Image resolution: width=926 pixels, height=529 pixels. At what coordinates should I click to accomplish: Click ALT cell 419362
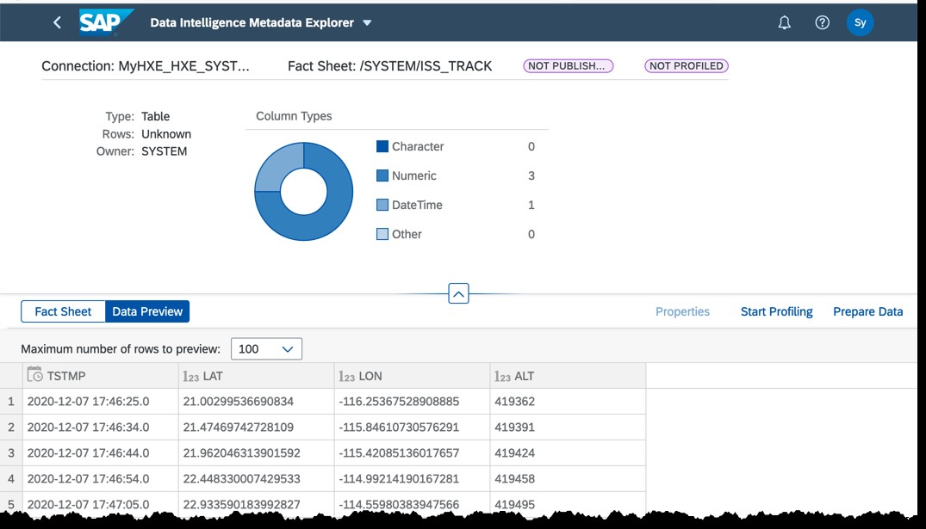pos(569,402)
